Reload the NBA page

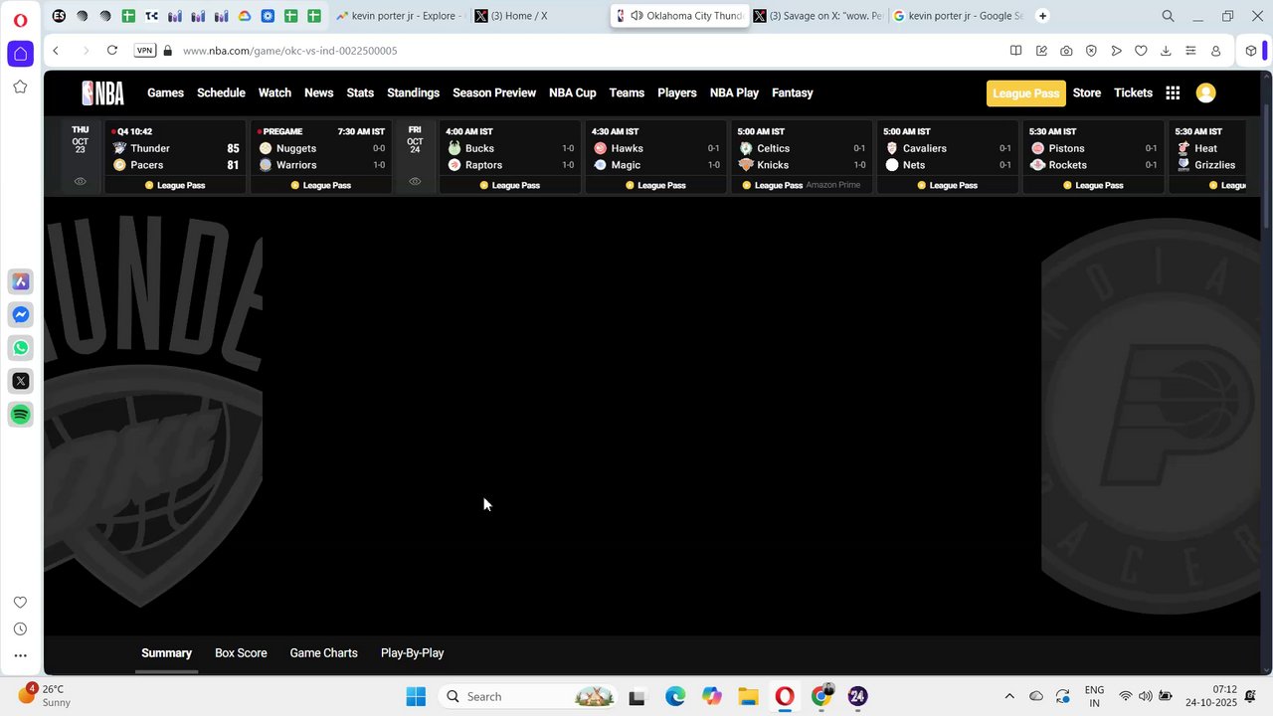coord(112,51)
